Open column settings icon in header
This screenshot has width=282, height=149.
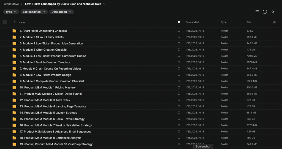point(274,22)
